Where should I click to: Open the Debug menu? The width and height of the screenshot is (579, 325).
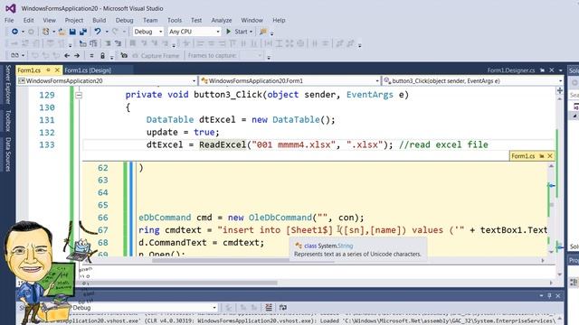coord(125,20)
